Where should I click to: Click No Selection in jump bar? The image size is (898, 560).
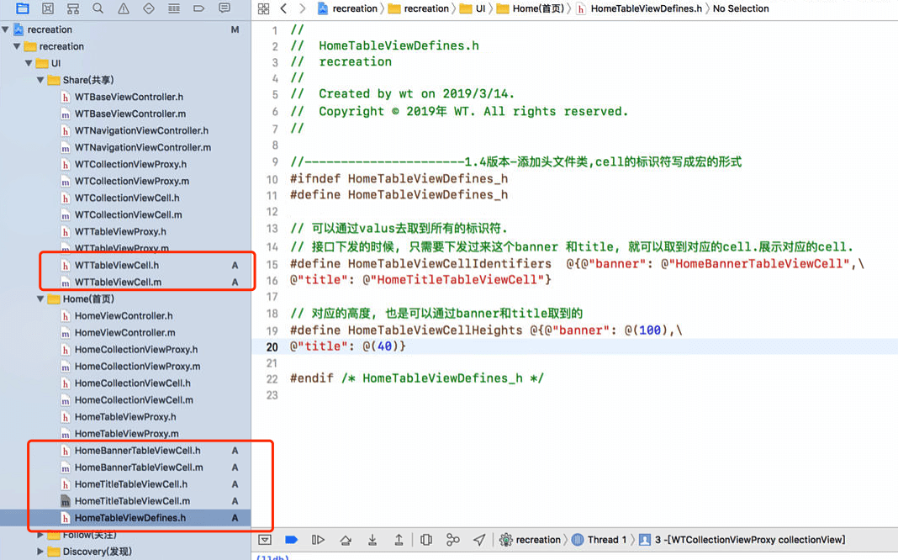coord(741,8)
